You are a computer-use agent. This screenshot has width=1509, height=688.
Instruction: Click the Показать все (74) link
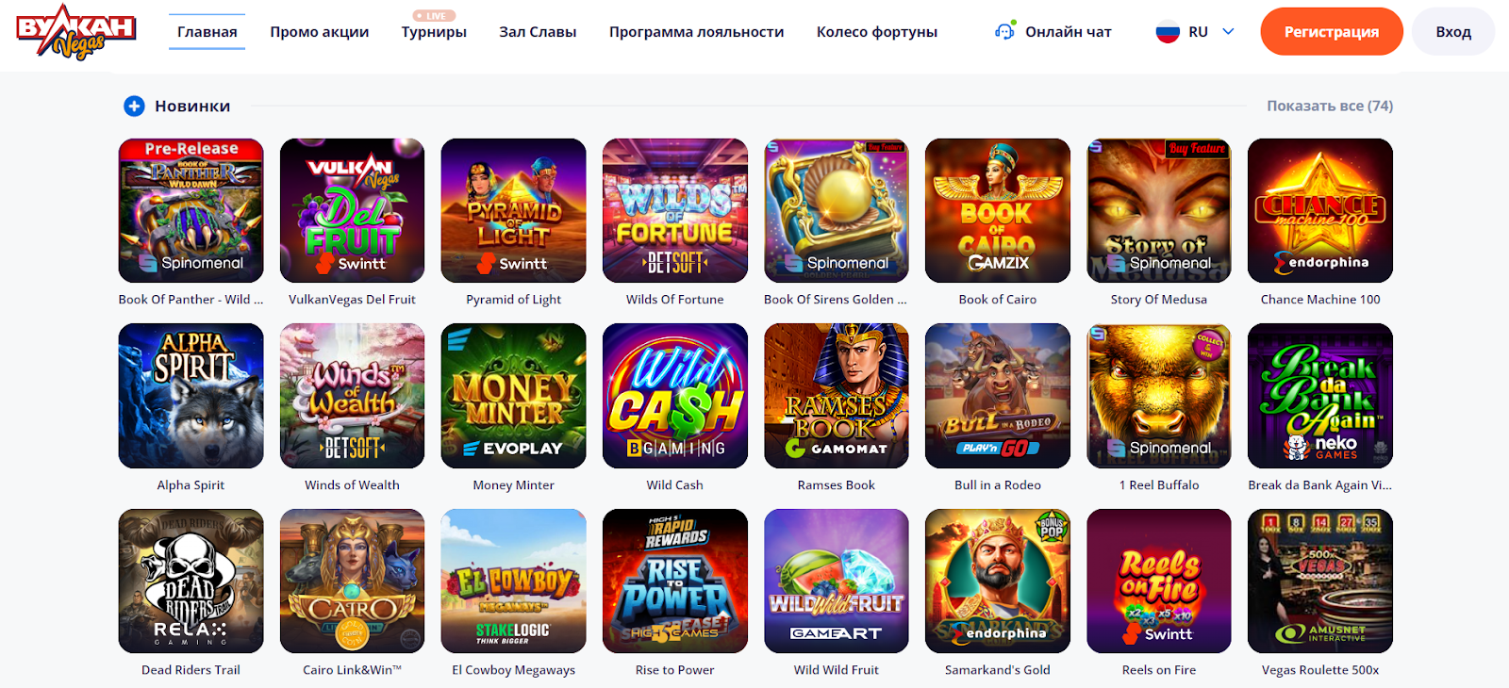[1330, 106]
